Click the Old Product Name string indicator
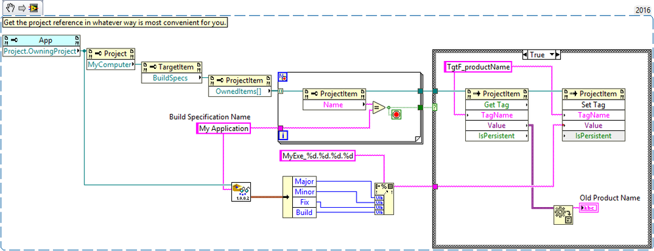Viewport: 654px width, 251px height. click(589, 208)
